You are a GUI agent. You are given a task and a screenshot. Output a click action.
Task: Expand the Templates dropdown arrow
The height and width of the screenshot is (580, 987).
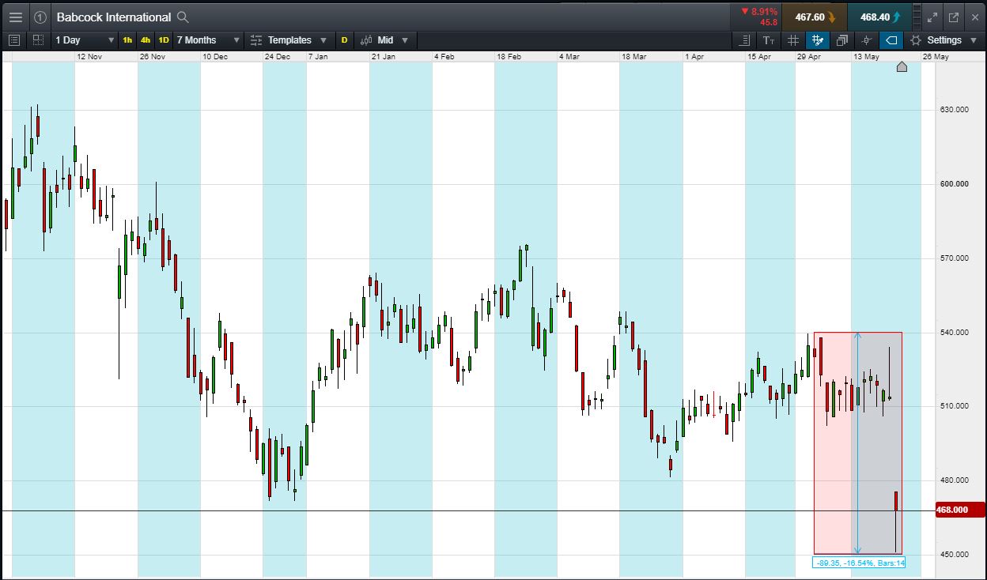coord(323,40)
